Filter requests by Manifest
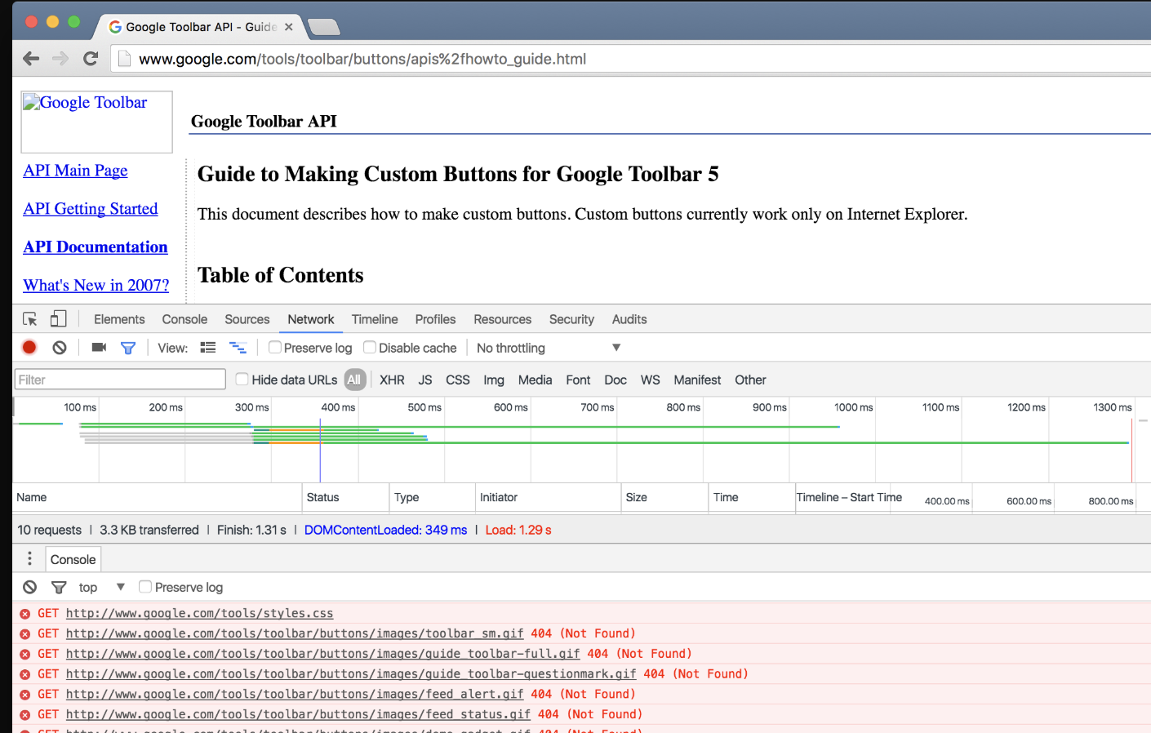This screenshot has height=733, width=1151. click(x=697, y=380)
